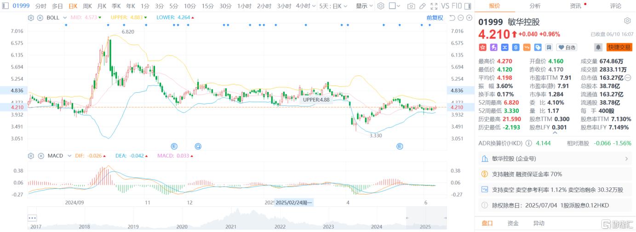Click the blue shuffle badge icon
Viewport: 636px width, 232px height.
[x=505, y=47]
